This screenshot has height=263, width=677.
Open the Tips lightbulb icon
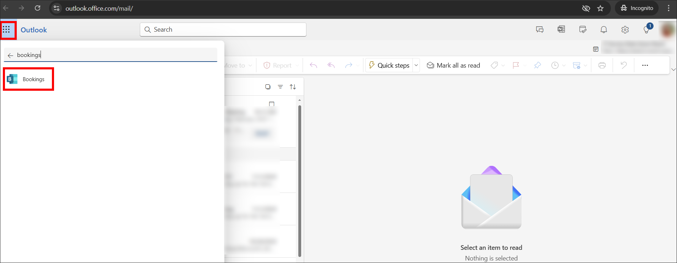[x=647, y=30]
